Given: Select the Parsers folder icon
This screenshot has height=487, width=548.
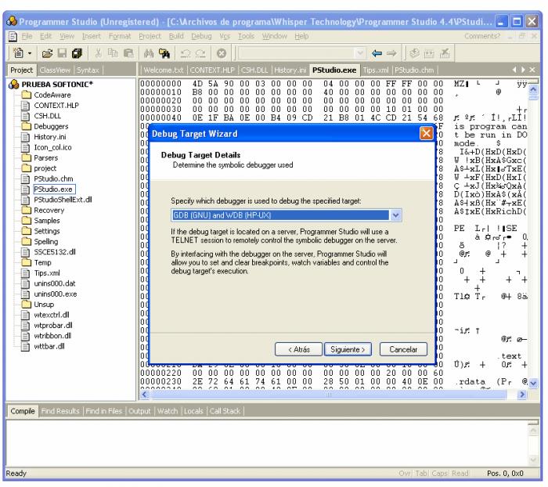Looking at the screenshot, I should [x=26, y=157].
